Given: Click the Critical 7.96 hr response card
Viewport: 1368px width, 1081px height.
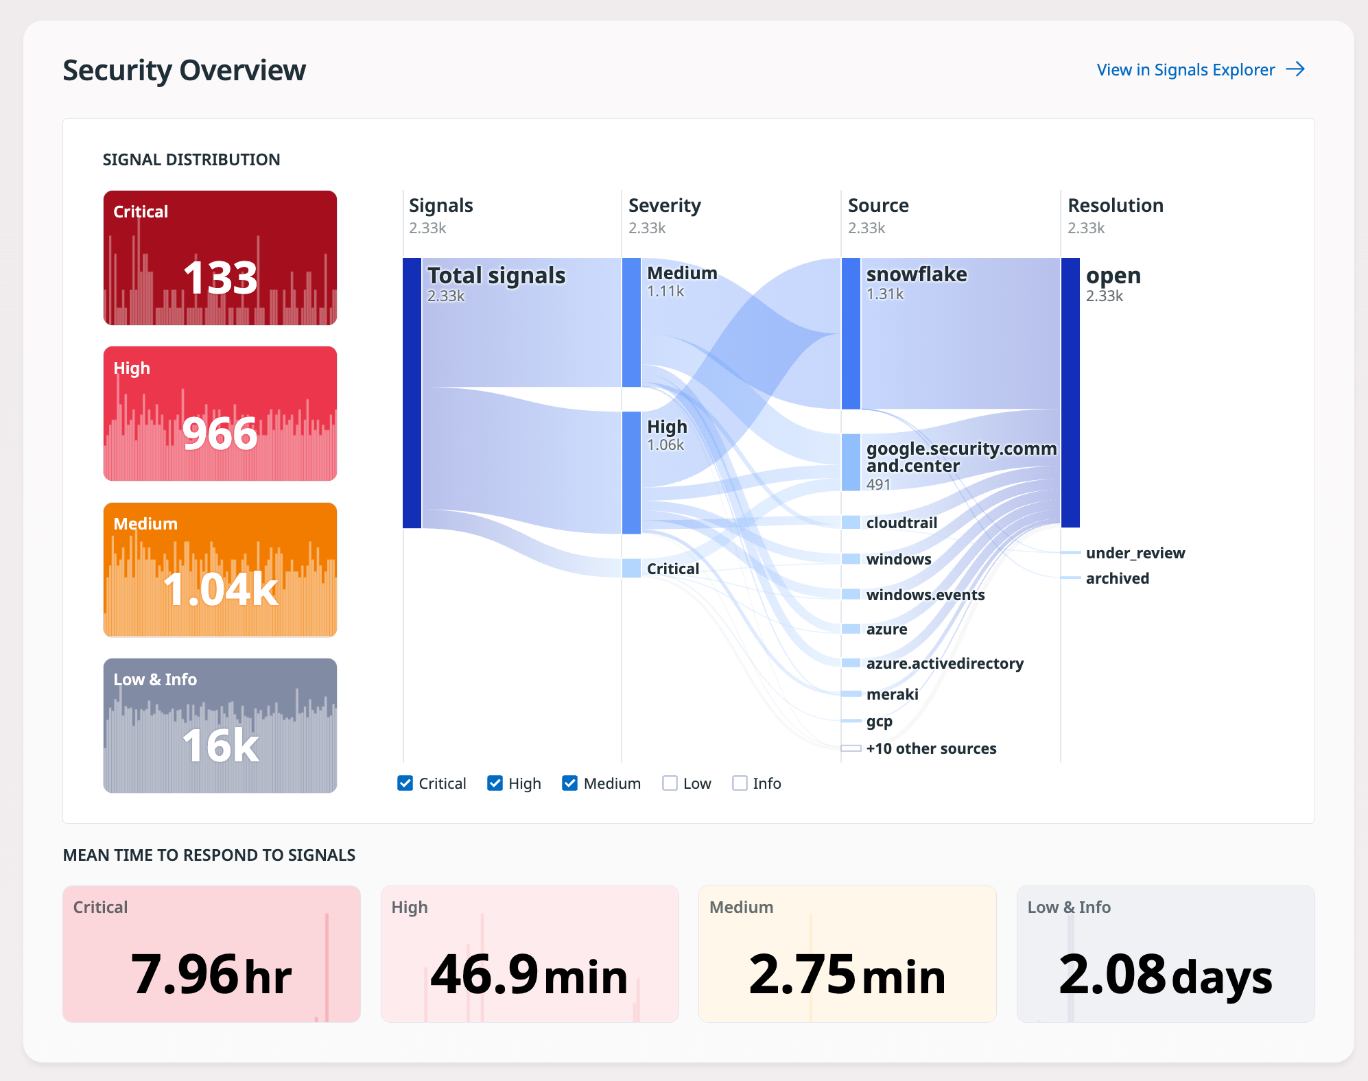Looking at the screenshot, I should tap(211, 954).
